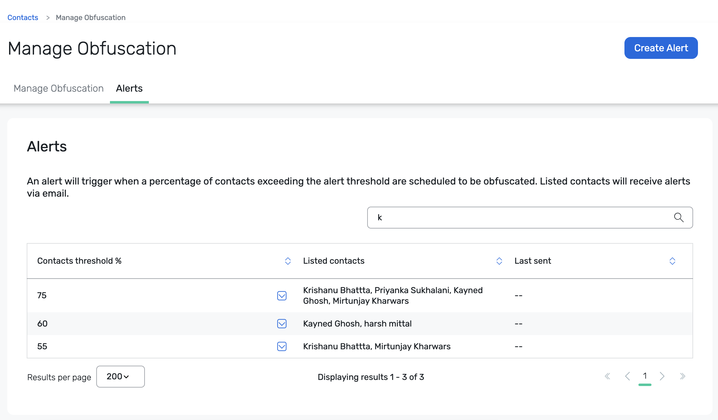
Task: Go to previous page of results
Action: 627,376
